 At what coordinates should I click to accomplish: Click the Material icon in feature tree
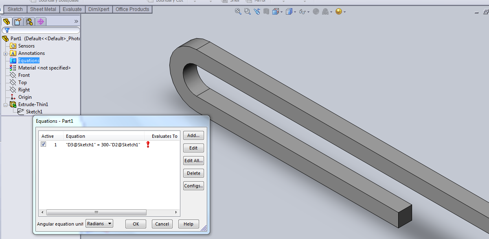tap(13, 68)
